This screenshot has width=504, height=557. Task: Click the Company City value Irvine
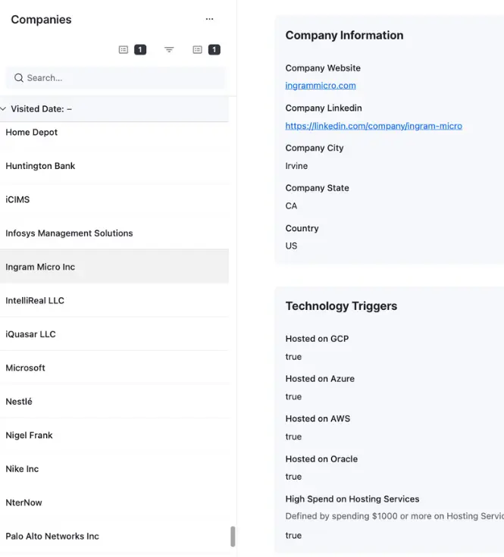tap(296, 166)
